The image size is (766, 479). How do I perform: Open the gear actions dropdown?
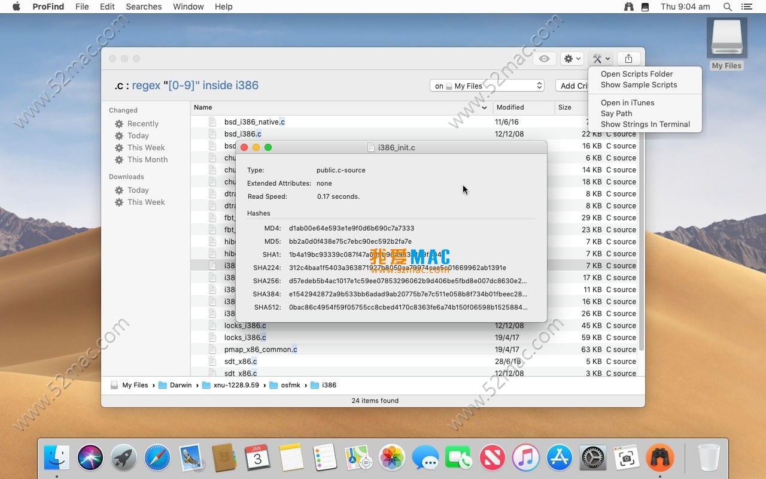click(x=573, y=59)
